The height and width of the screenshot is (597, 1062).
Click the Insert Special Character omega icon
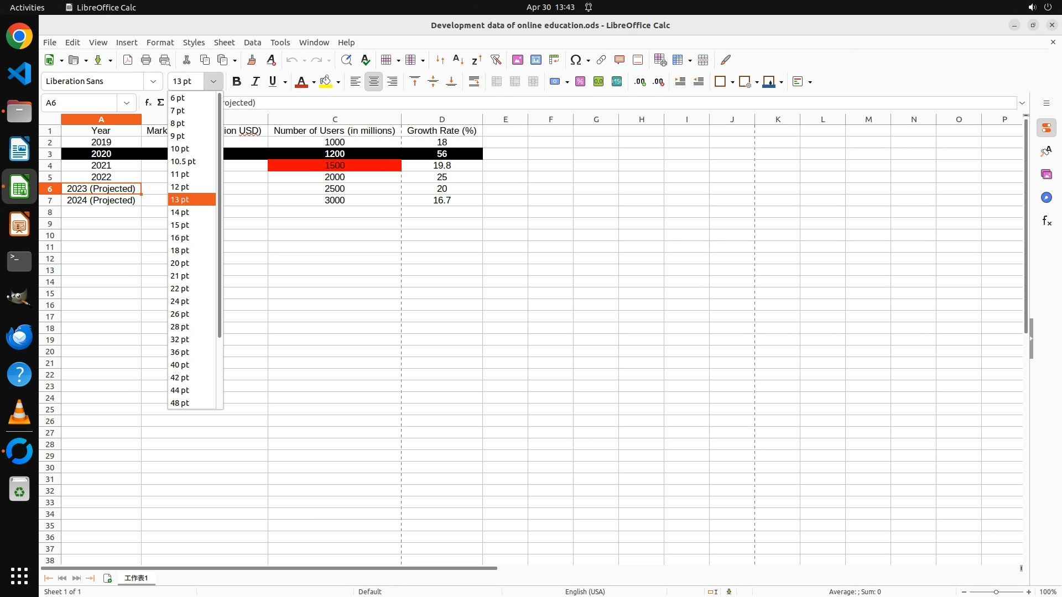pos(575,60)
